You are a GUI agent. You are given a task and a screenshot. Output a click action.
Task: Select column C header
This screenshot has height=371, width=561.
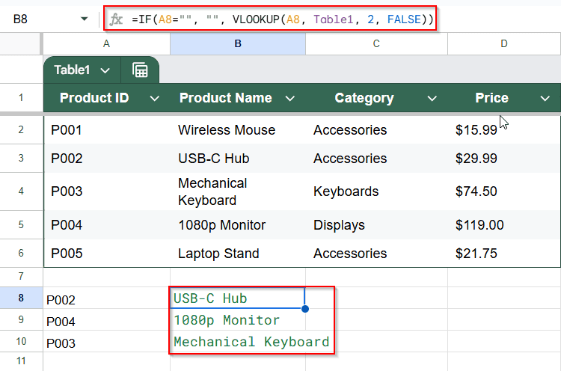[376, 43]
